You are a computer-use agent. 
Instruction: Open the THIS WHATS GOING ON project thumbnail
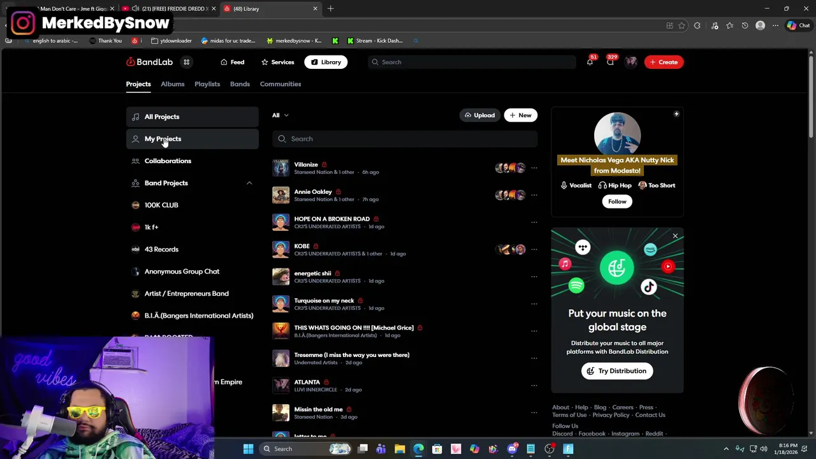point(280,331)
